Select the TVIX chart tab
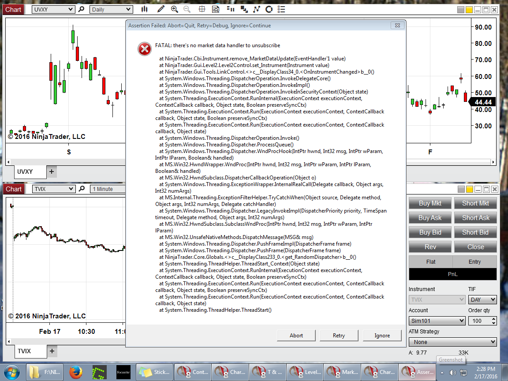Image resolution: width=508 pixels, height=381 pixels. coord(30,351)
